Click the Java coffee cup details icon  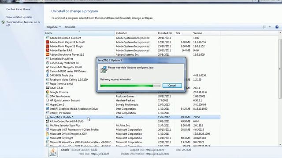(53, 152)
